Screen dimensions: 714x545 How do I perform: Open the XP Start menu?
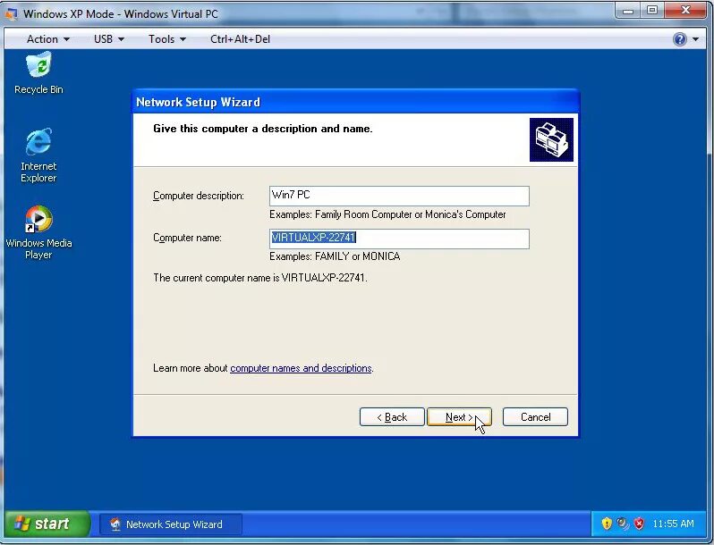(47, 524)
